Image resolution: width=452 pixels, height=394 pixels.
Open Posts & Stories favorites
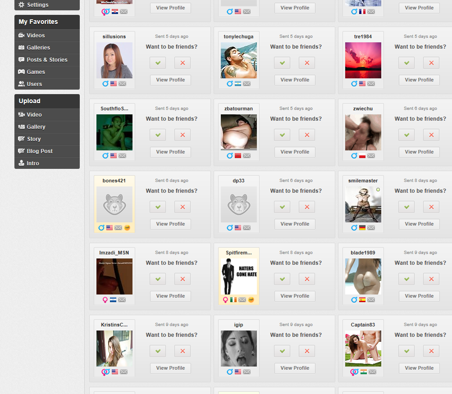pyautogui.click(x=47, y=59)
